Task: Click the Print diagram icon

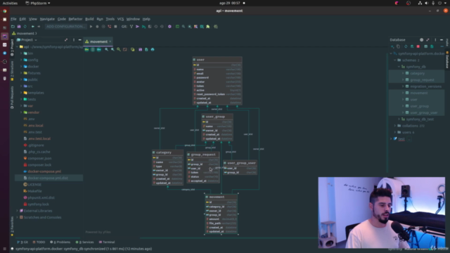Action: [153, 49]
